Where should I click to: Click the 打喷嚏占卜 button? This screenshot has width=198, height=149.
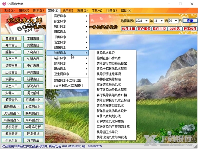coord(33,100)
